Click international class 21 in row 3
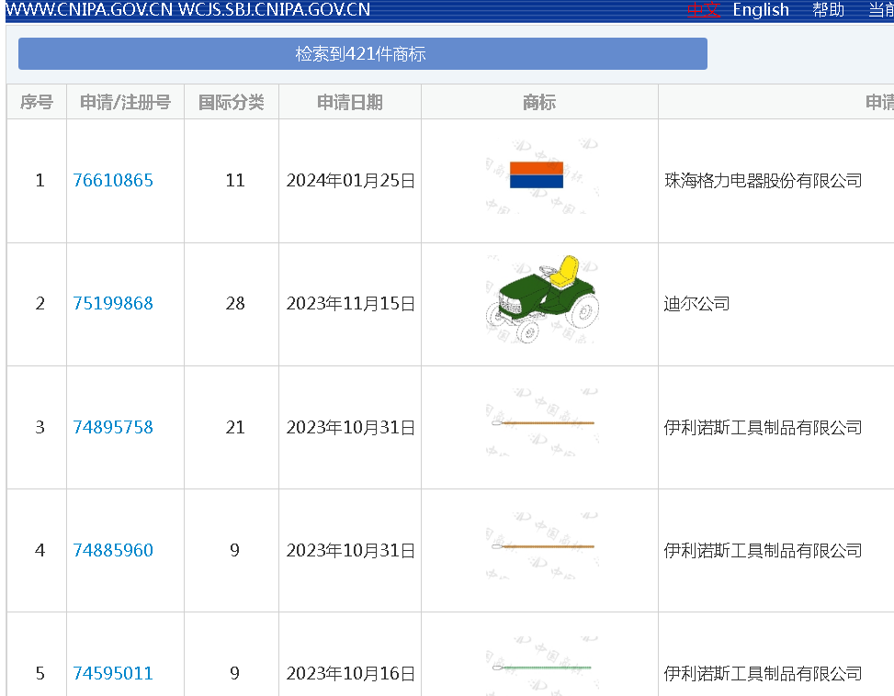The height and width of the screenshot is (696, 894). point(235,427)
